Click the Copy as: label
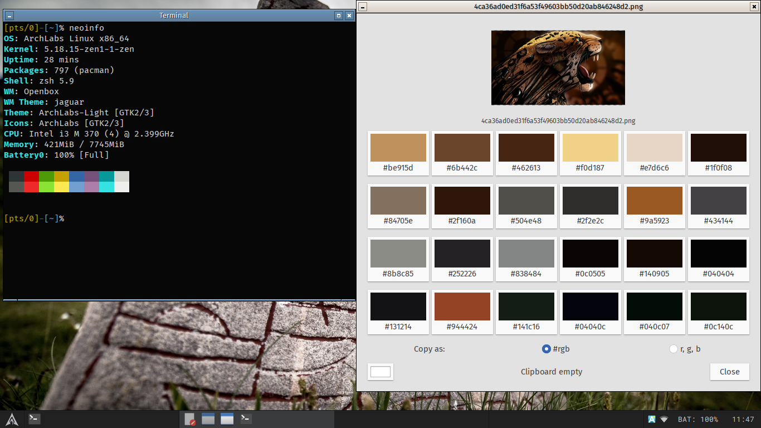Image resolution: width=761 pixels, height=428 pixels. tap(430, 349)
